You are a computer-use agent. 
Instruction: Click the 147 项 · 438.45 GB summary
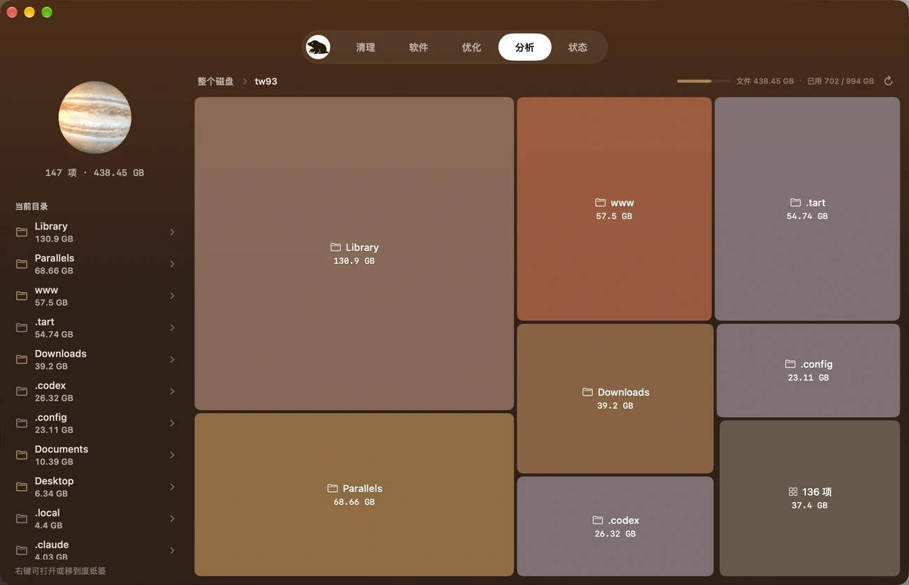[x=95, y=172]
